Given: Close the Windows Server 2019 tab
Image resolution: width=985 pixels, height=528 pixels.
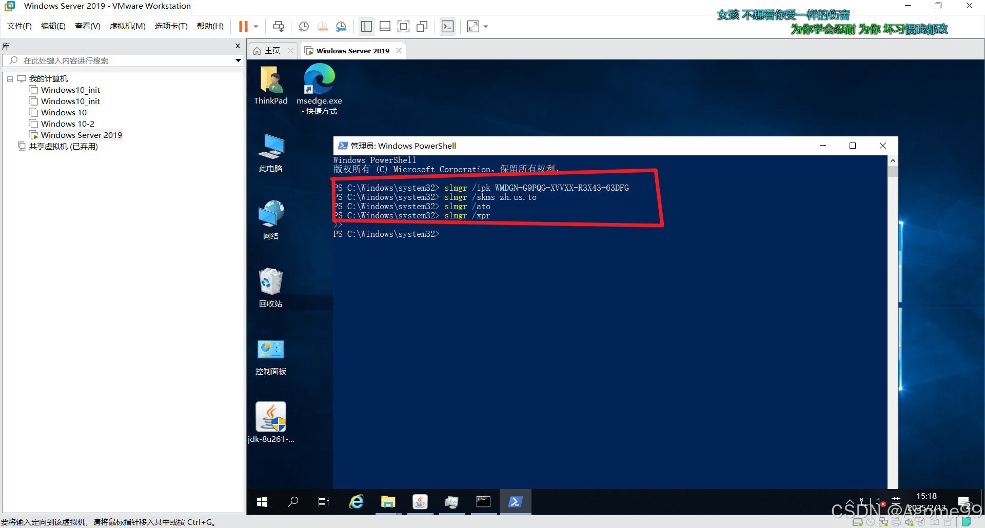Looking at the screenshot, I should (x=399, y=50).
